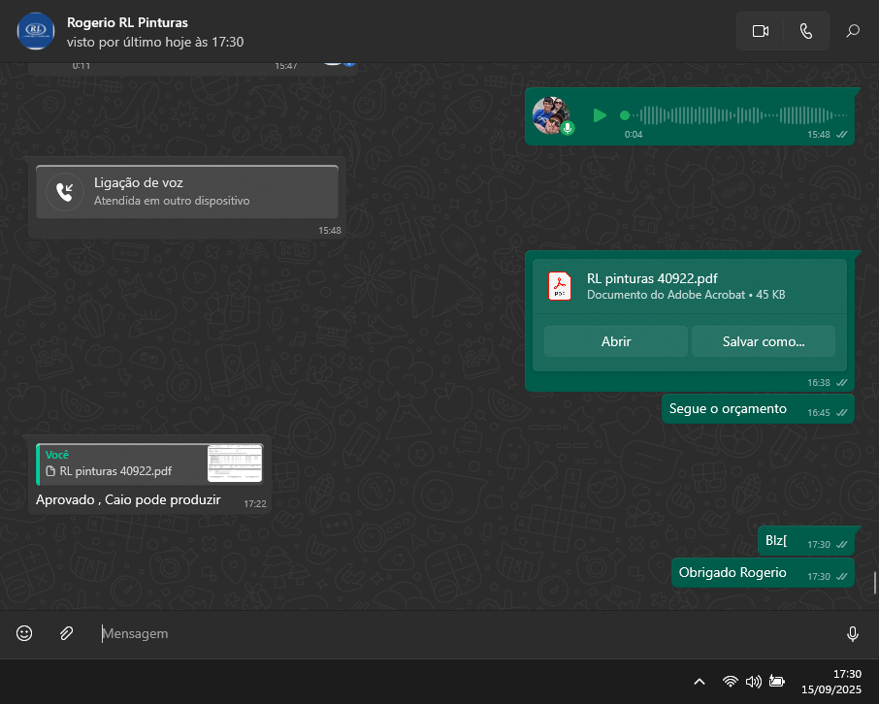Click Salvar como... to save the PDF
Viewport: 879px width, 704px height.
(x=763, y=341)
